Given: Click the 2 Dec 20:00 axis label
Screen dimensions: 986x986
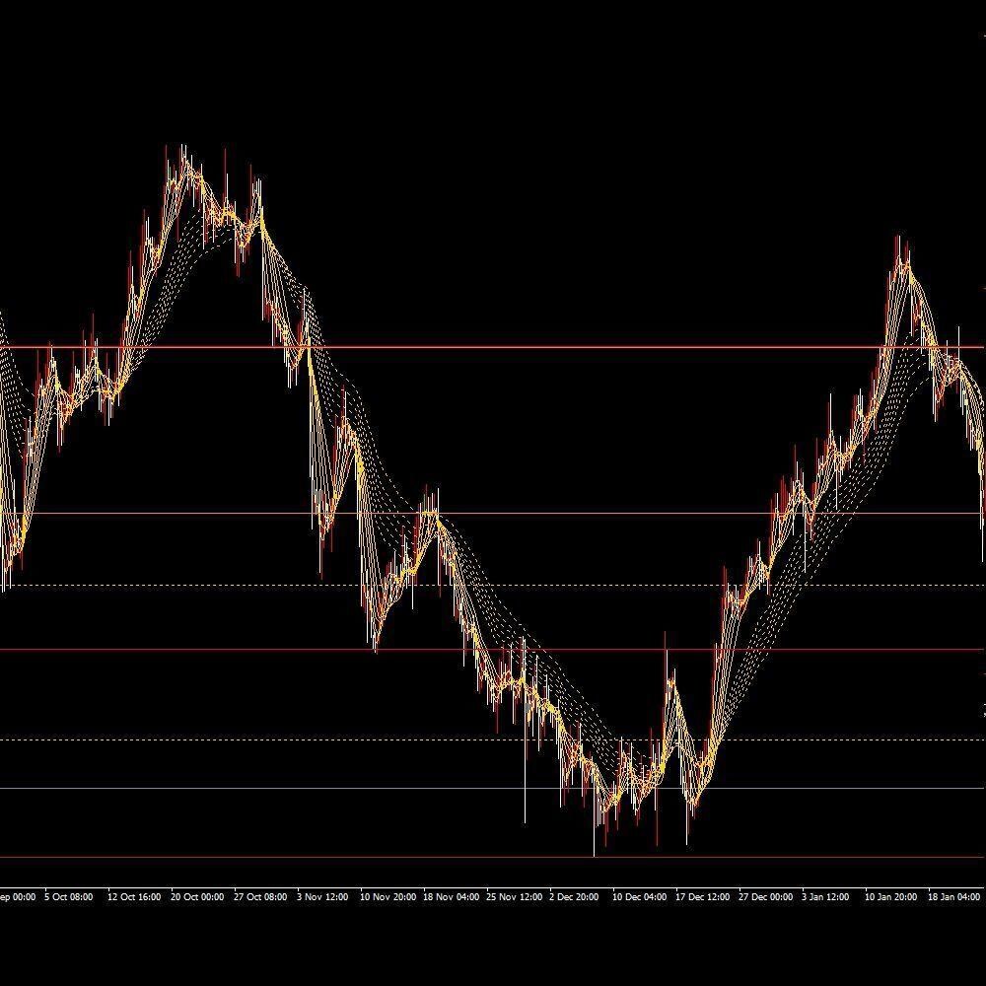Looking at the screenshot, I should 574,896.
